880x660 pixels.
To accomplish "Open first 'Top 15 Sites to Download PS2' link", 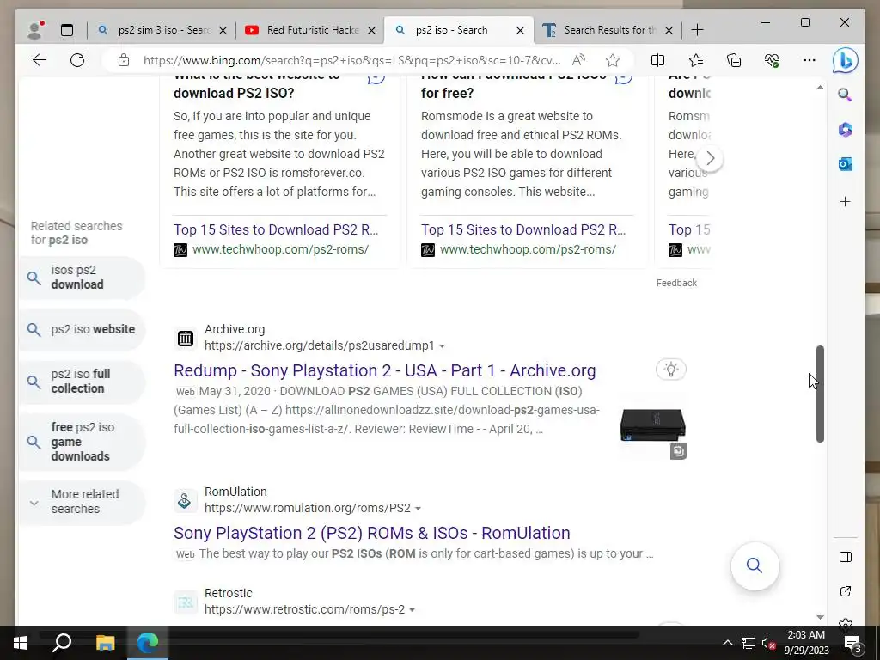I will [276, 229].
